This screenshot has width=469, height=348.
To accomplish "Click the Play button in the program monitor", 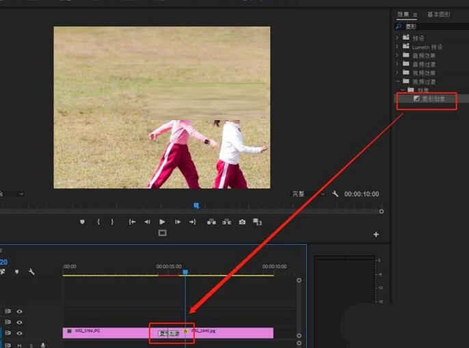I will [x=162, y=222].
